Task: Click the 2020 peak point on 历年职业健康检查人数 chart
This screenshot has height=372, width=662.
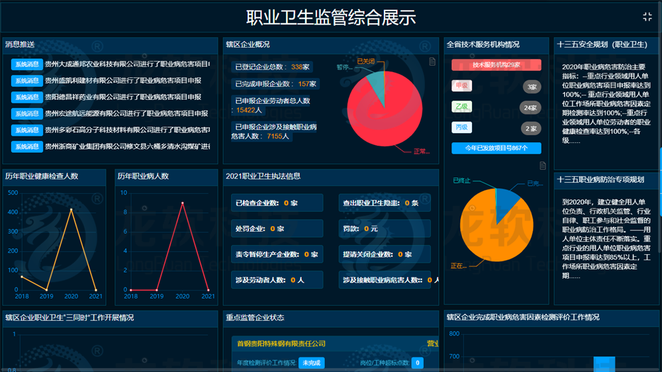Action: 71,210
